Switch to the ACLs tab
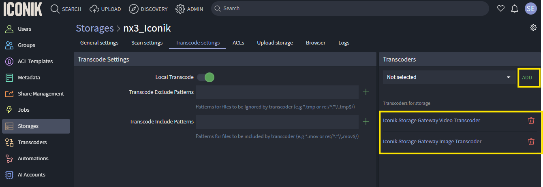 point(238,42)
